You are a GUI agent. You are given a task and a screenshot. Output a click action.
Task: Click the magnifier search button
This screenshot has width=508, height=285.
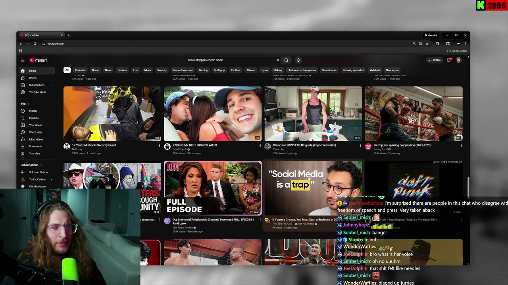click(x=286, y=60)
